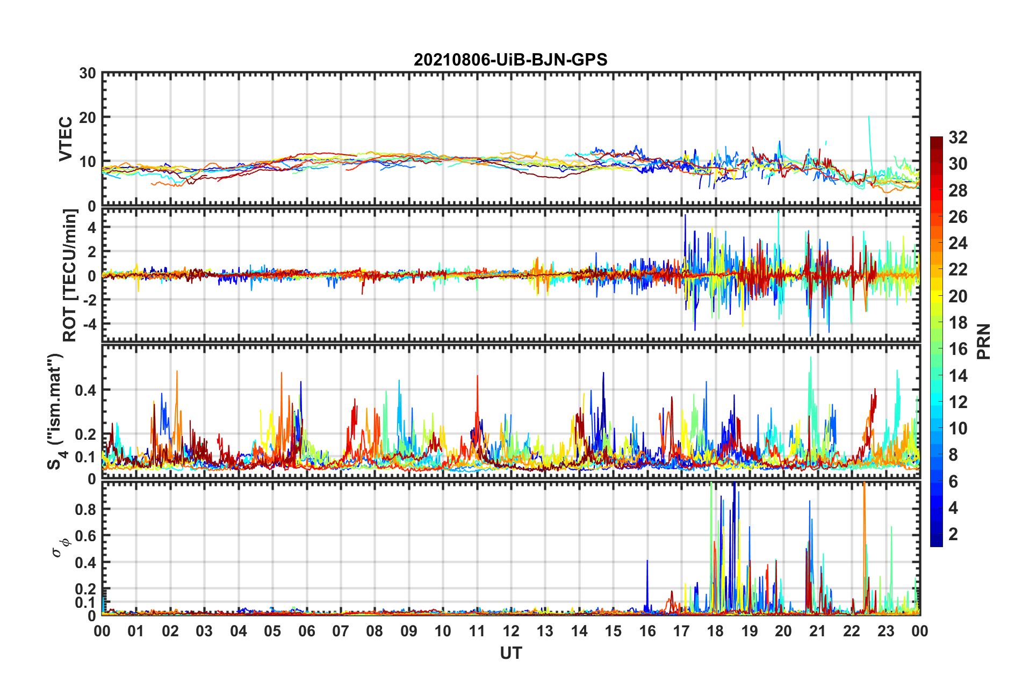Select the 14 tick on the PRN colorbar
This screenshot has height=683, width=1022.
[x=958, y=375]
